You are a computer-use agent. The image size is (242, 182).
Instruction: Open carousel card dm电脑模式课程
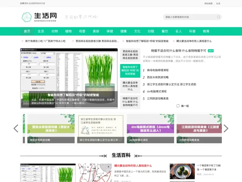(x=151, y=129)
